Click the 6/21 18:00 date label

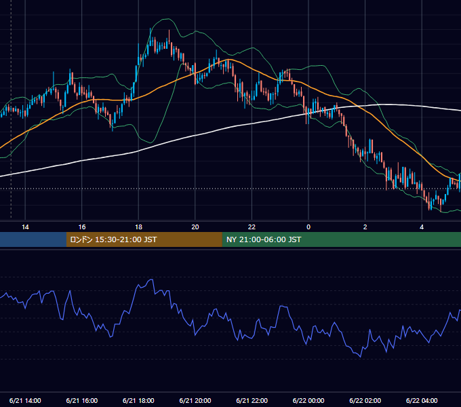[138, 400]
